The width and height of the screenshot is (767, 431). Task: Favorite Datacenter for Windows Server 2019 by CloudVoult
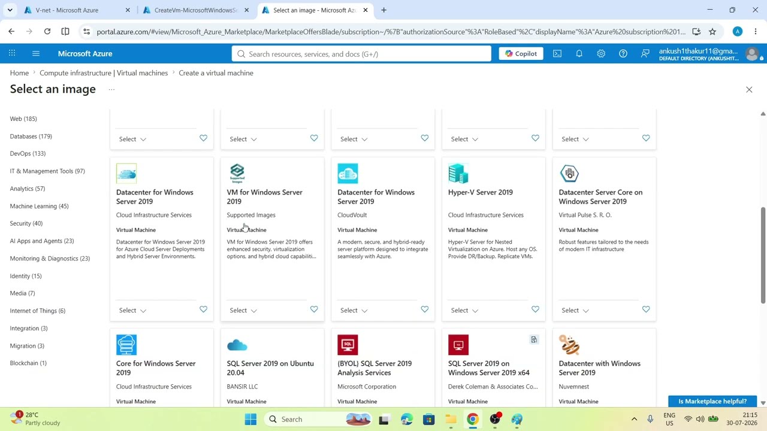tap(424, 309)
